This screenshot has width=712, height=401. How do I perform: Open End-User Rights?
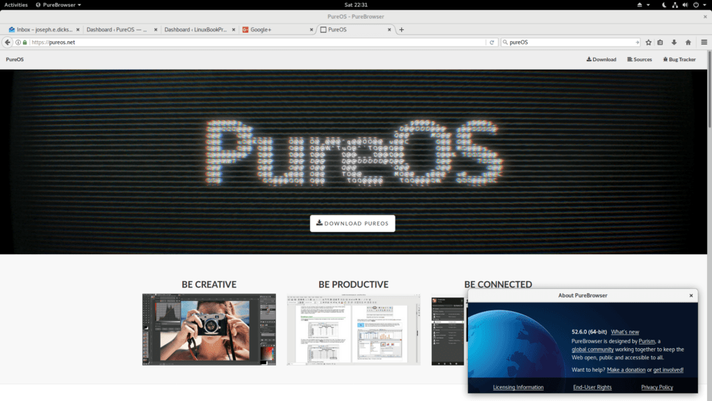592,387
